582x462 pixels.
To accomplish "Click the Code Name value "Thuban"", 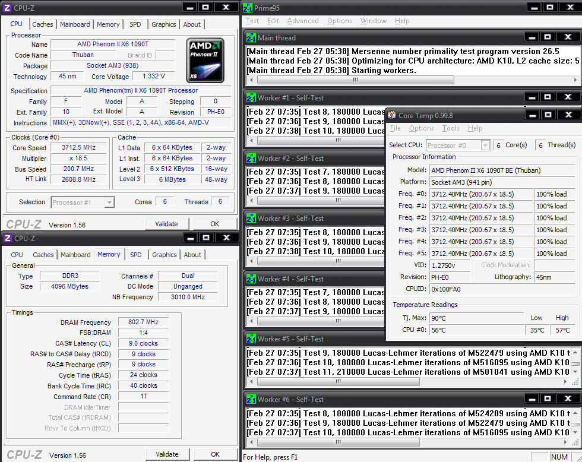I will point(83,55).
